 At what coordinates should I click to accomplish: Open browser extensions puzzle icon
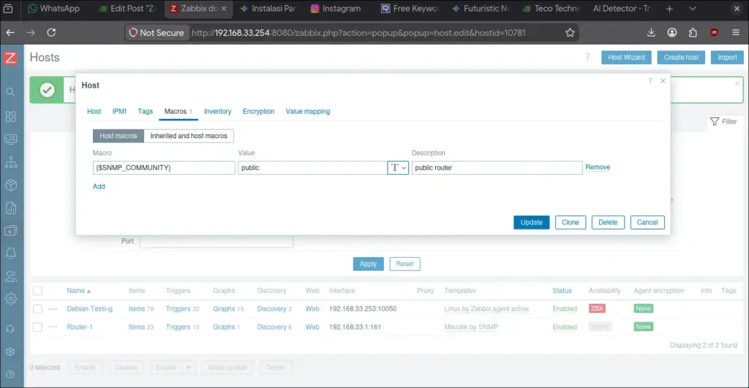693,32
